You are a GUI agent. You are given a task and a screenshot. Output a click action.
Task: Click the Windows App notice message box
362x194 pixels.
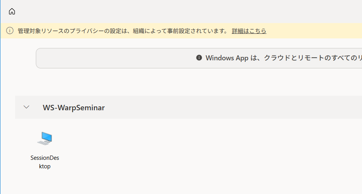199,58
